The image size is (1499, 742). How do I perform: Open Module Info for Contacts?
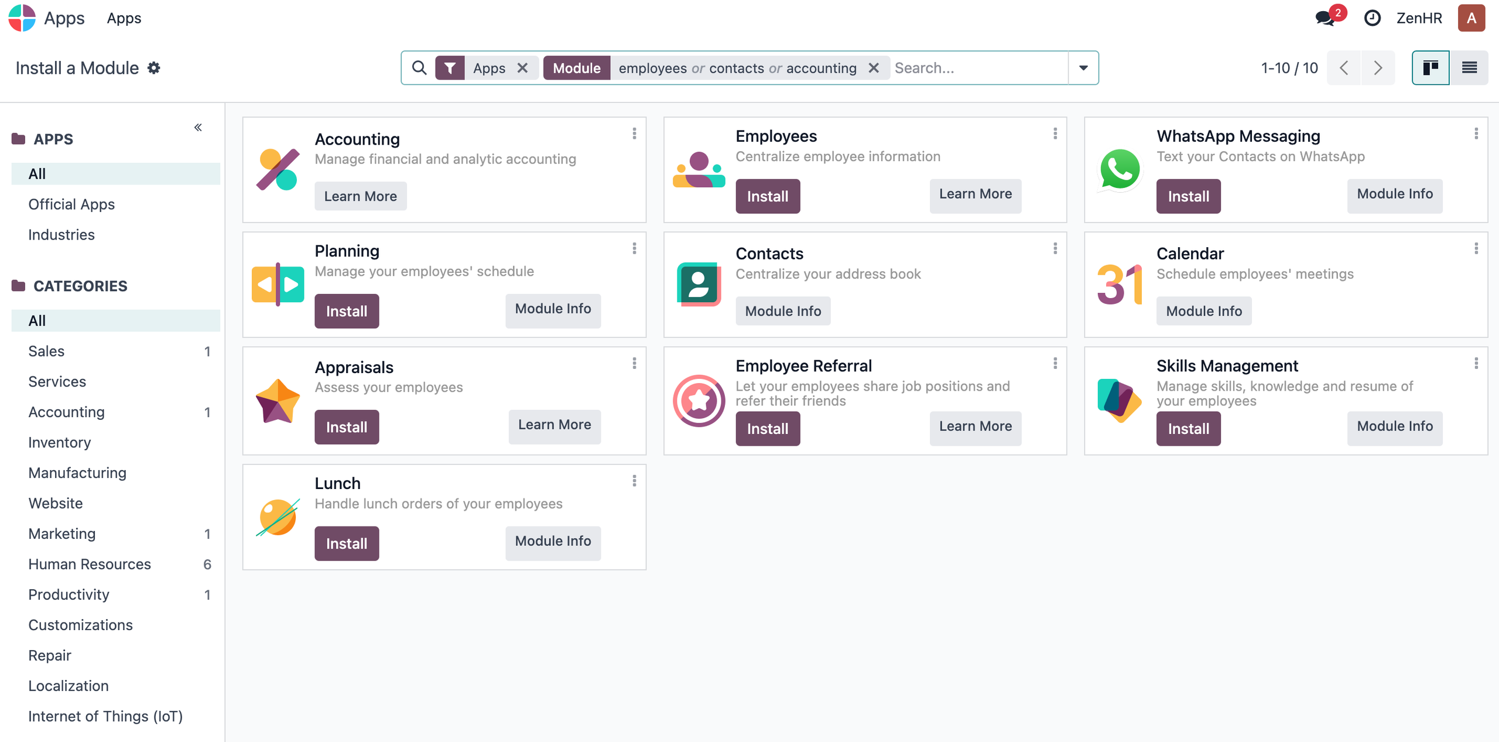pos(783,311)
